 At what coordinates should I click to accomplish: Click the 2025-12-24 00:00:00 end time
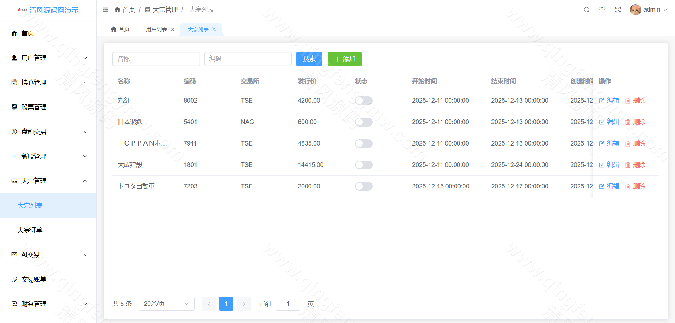tap(520, 165)
